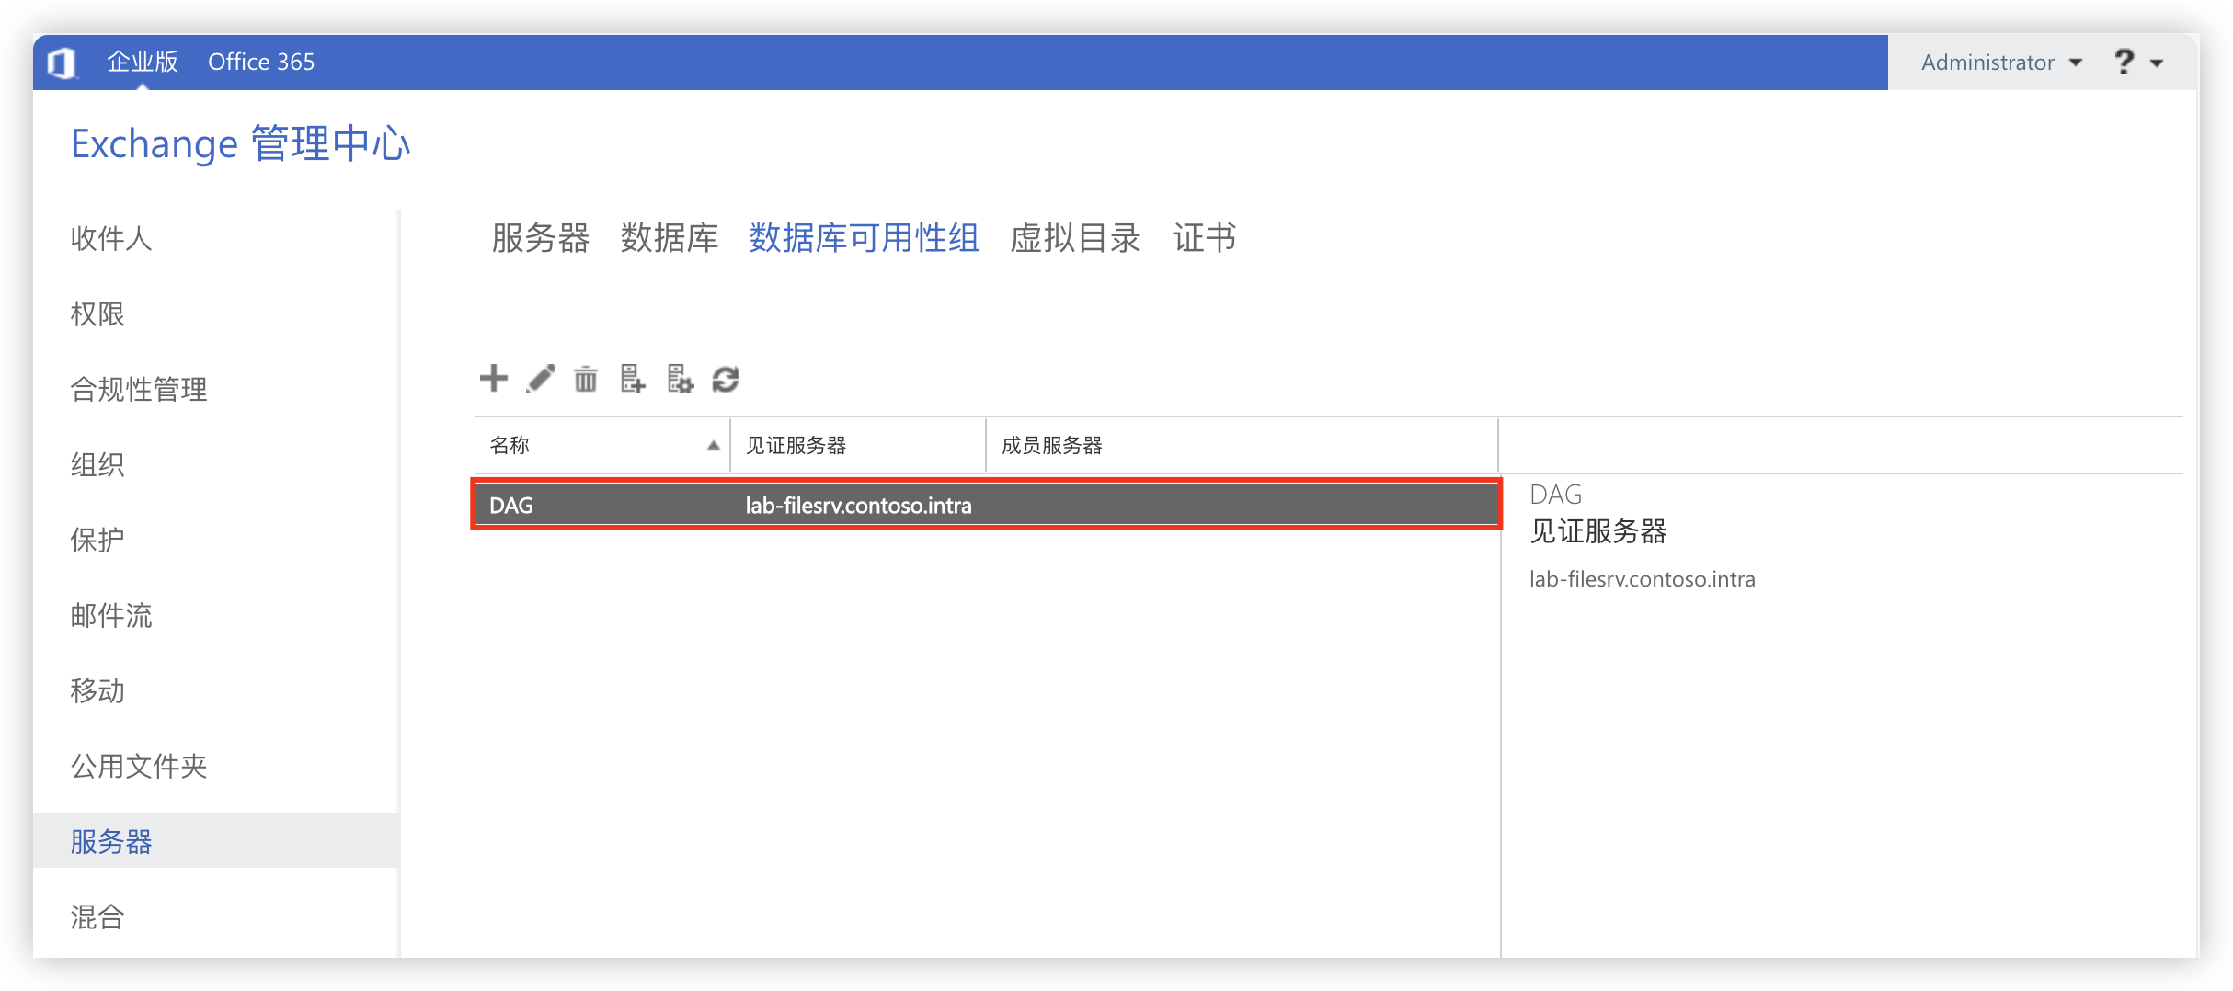Open manage DAG networks icon

click(680, 379)
